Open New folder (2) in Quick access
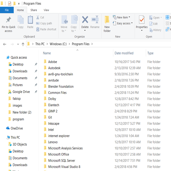 click(20, 112)
